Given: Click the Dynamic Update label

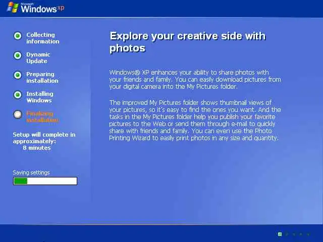Looking at the screenshot, I should coord(38,58).
